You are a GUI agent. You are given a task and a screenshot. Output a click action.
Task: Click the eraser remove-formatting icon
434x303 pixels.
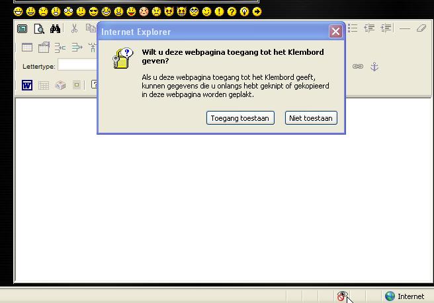(x=421, y=28)
